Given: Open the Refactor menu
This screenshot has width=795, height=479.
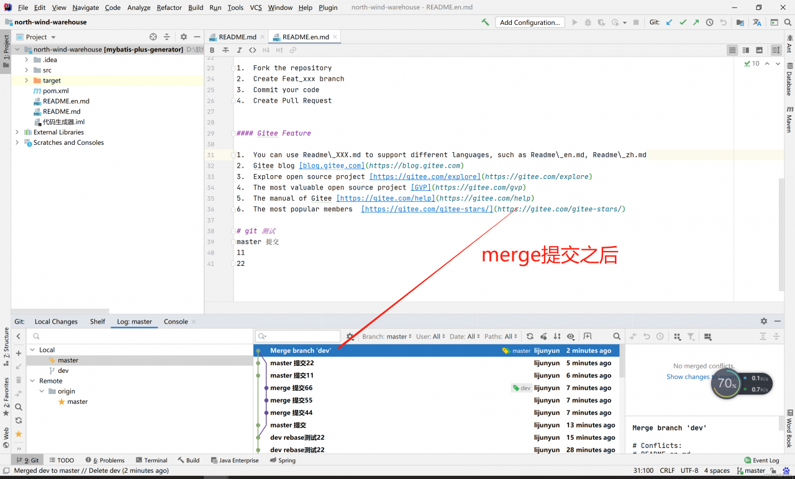Looking at the screenshot, I should pyautogui.click(x=169, y=7).
